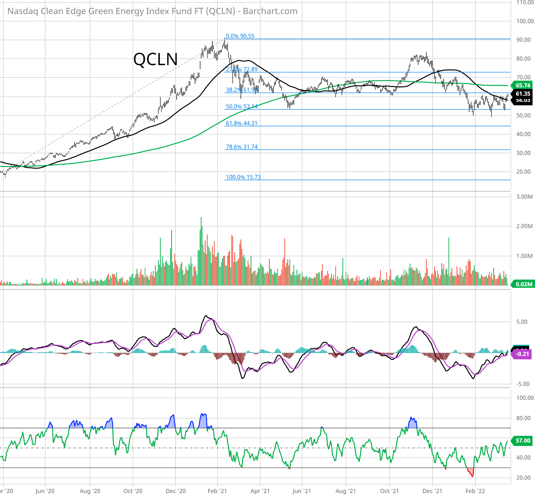Select the Dec '21 date axis label
The height and width of the screenshot is (498, 535).
(x=432, y=491)
